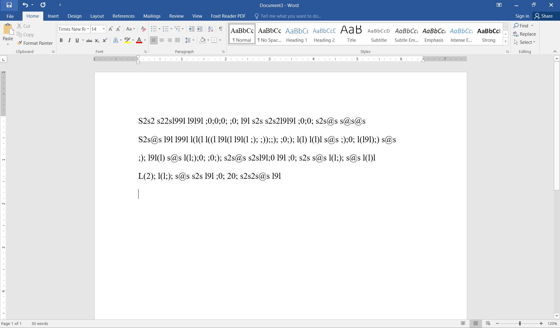The image size is (560, 328).
Task: Click the Grow Font size icon
Action: 111,29
